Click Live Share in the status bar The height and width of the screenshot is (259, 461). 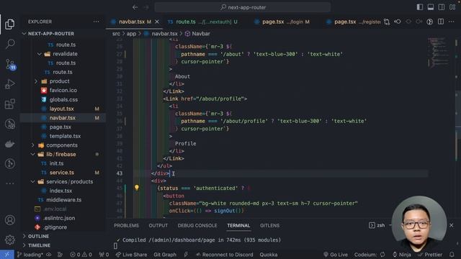[131, 255]
